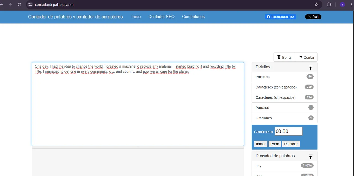Reset the stopwatch with Reiniciar
Viewport: 354px width, 176px height.
coord(291,144)
